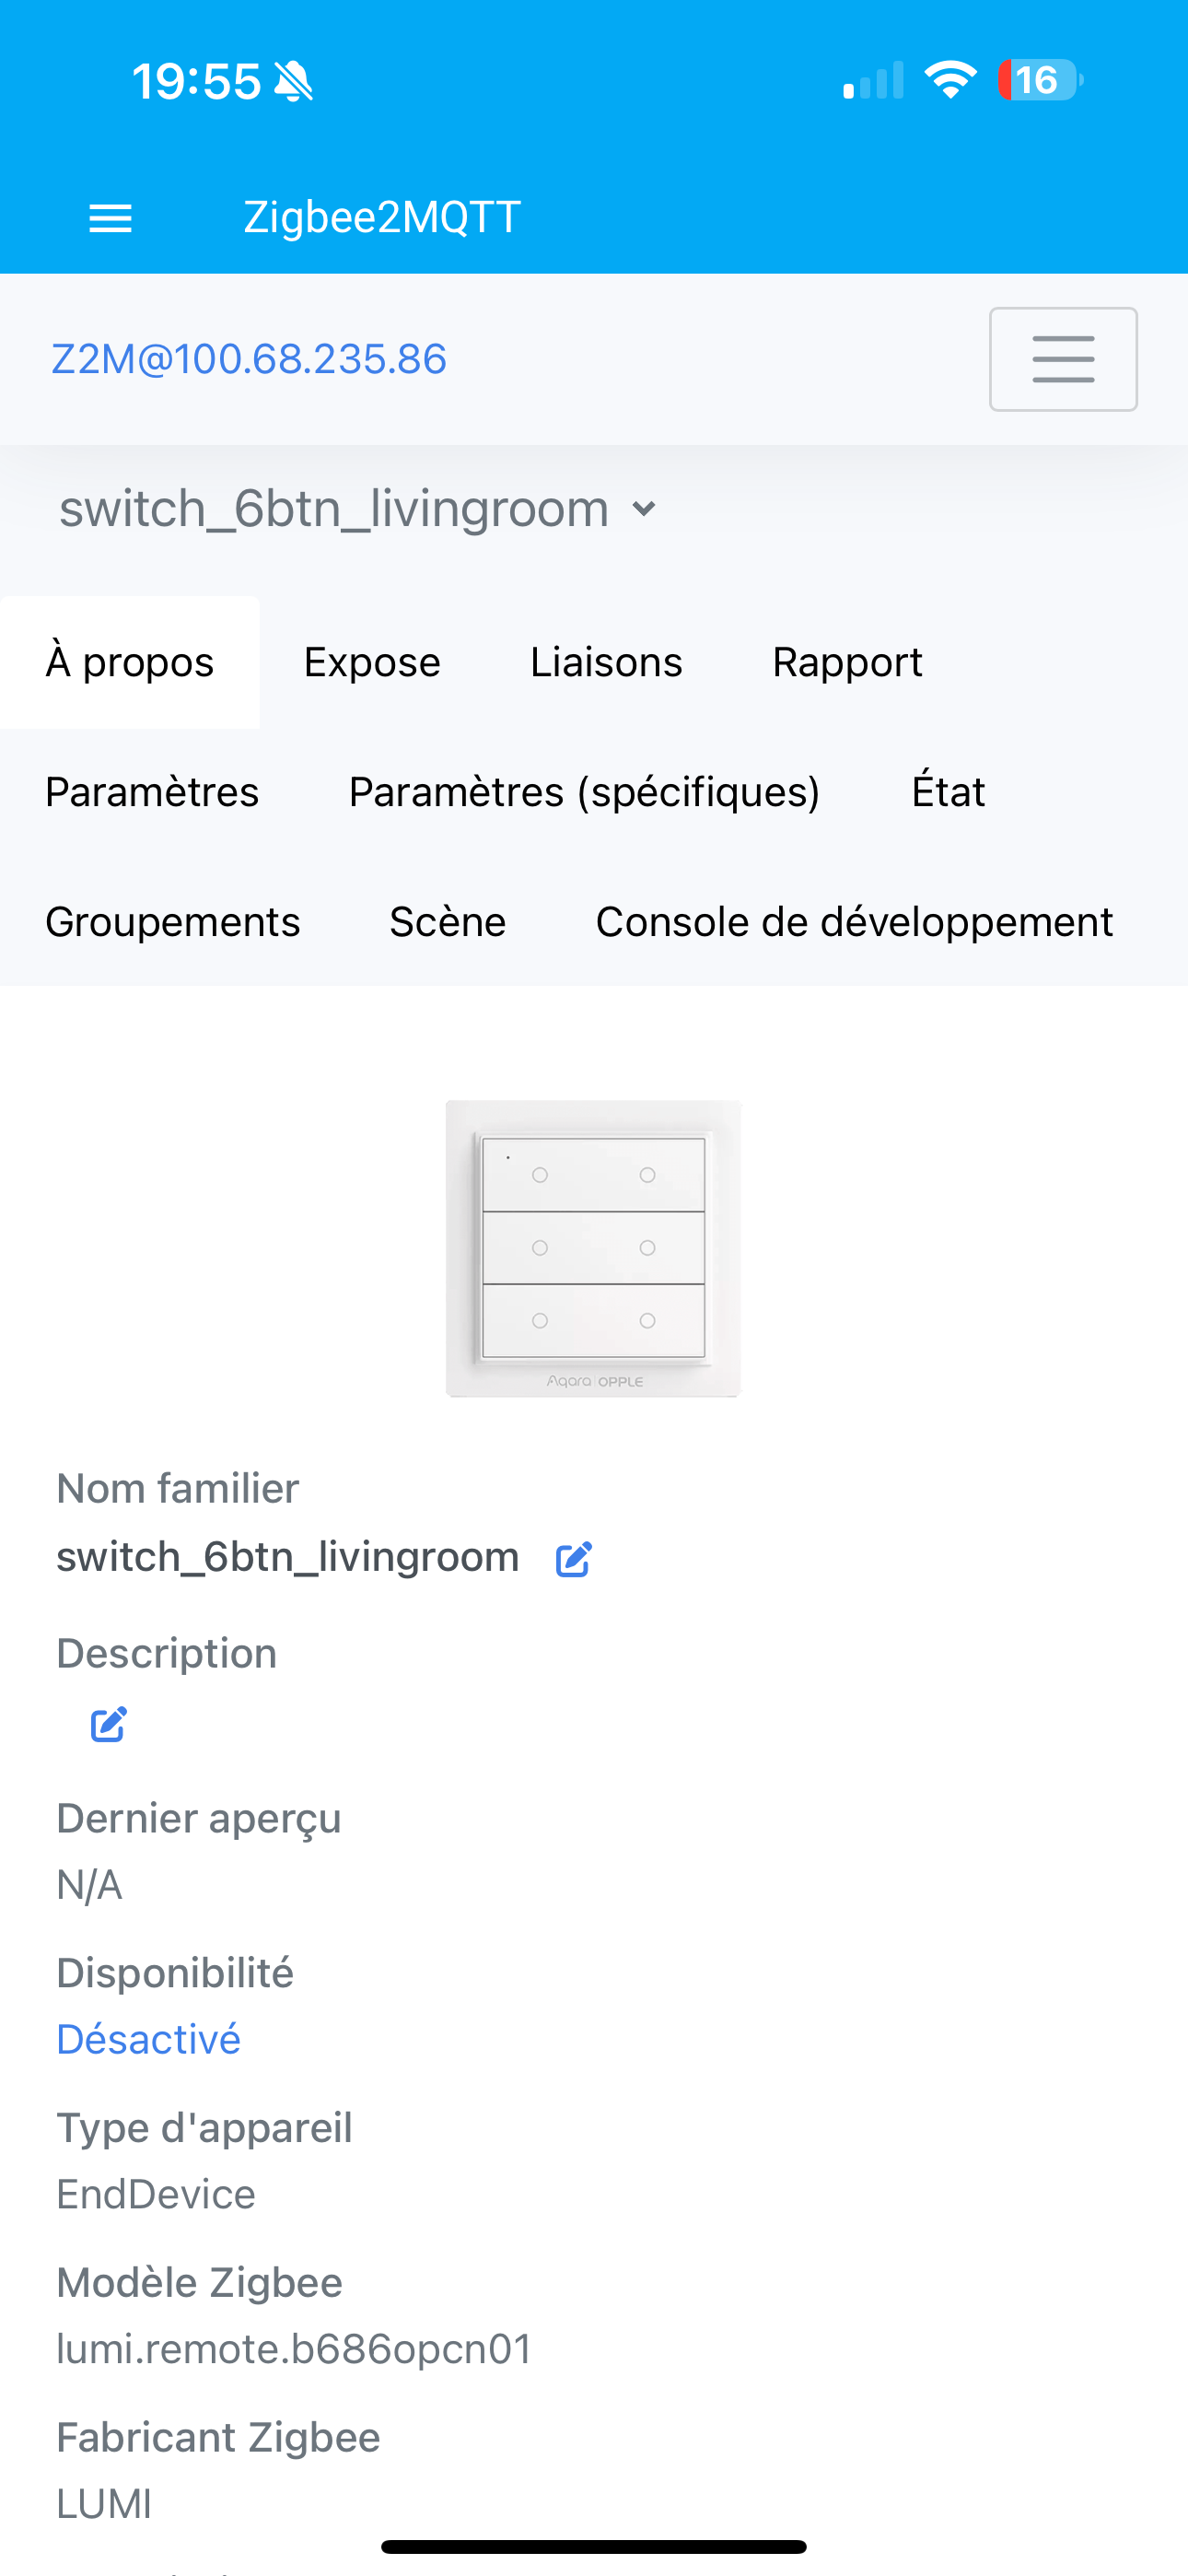Screen dimensions: 1188x2576
Task: Open the hamburger menu beside Zigbee2MQTT title
Action: pos(110,218)
